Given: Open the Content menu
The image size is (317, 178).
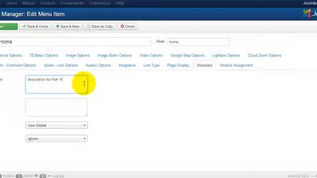Looking at the screenshot, I should [x=48, y=3].
